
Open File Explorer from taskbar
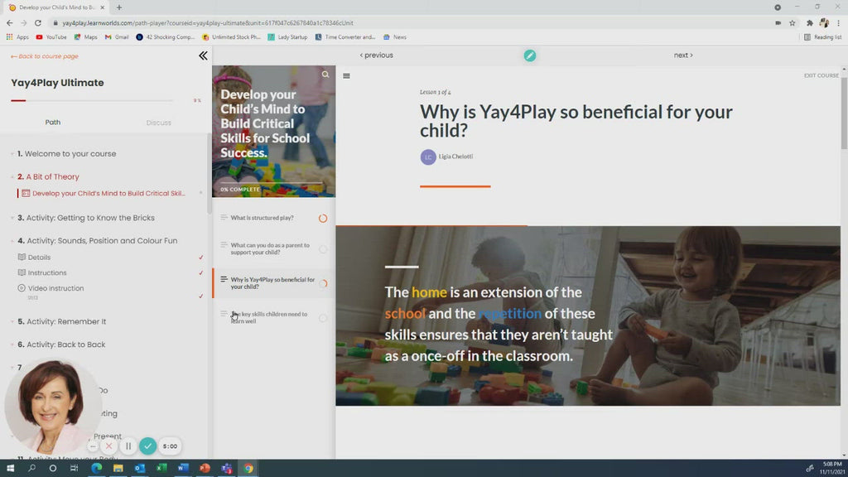[118, 468]
